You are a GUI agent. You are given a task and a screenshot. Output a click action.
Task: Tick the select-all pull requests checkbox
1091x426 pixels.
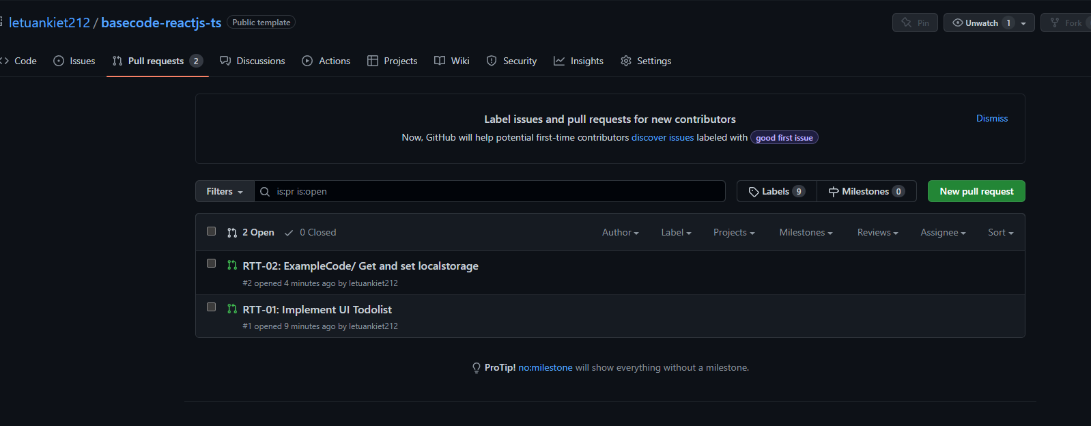click(212, 231)
